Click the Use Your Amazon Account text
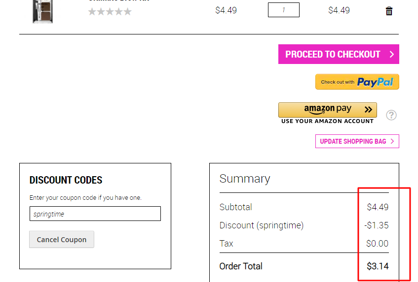 327,121
